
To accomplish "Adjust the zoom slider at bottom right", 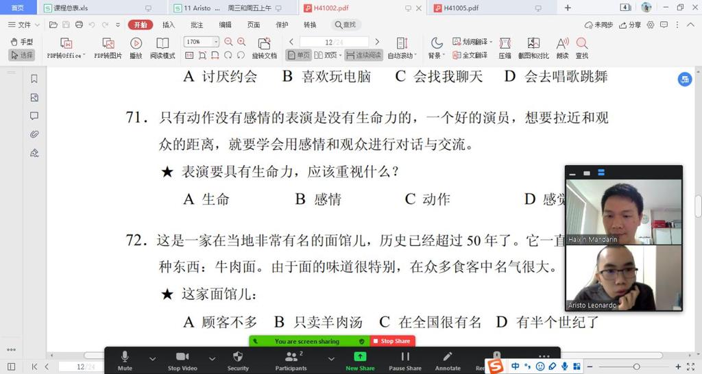I will click(636, 367).
